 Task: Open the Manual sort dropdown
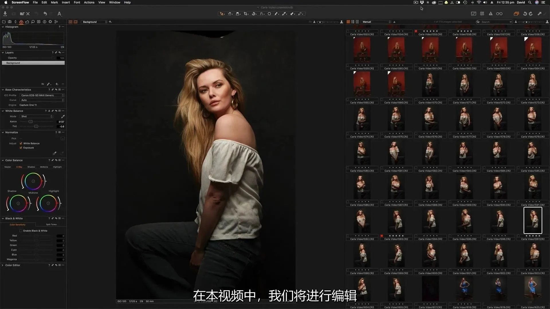(x=376, y=22)
